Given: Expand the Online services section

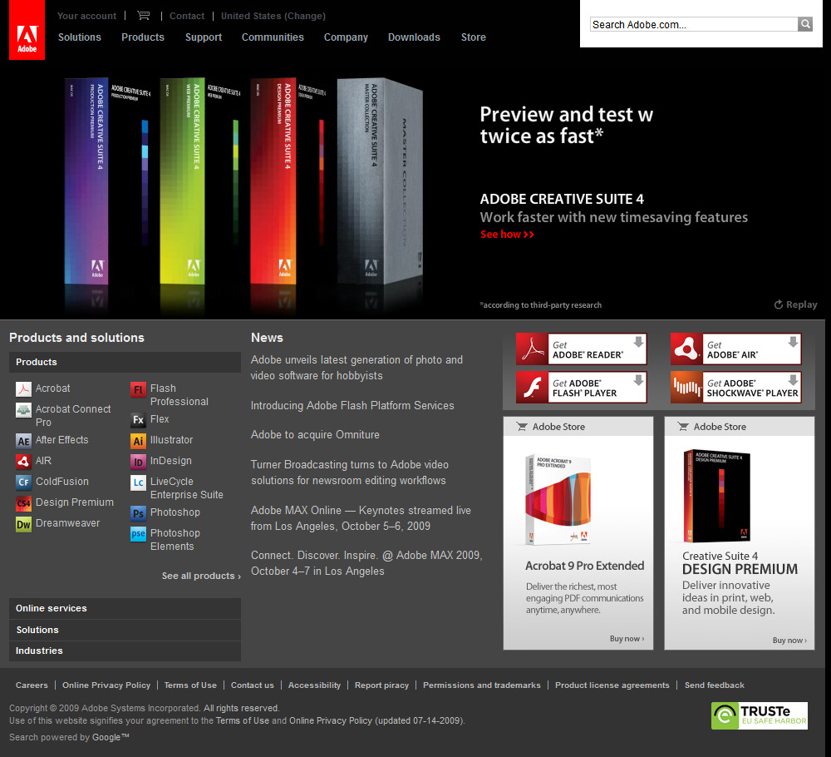Looking at the screenshot, I should (x=125, y=608).
